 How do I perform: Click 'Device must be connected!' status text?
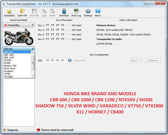click(x=57, y=130)
